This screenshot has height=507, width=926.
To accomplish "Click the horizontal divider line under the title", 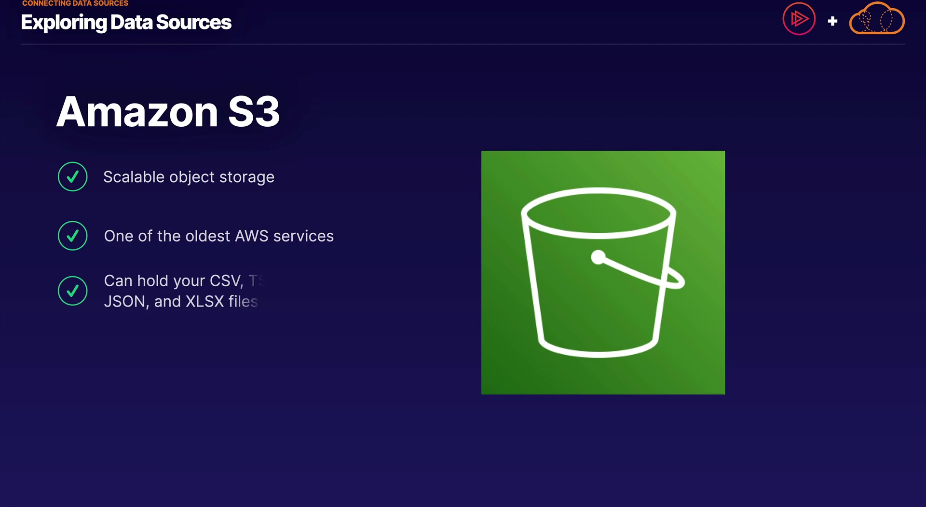I will [463, 44].
